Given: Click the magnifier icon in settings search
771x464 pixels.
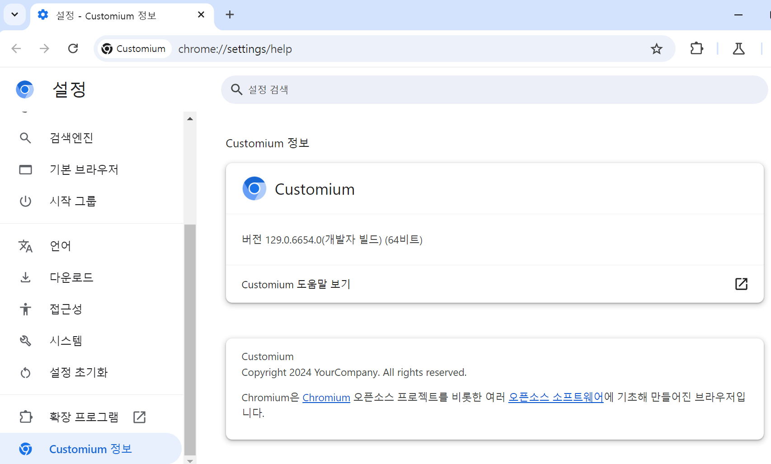Looking at the screenshot, I should 237,89.
